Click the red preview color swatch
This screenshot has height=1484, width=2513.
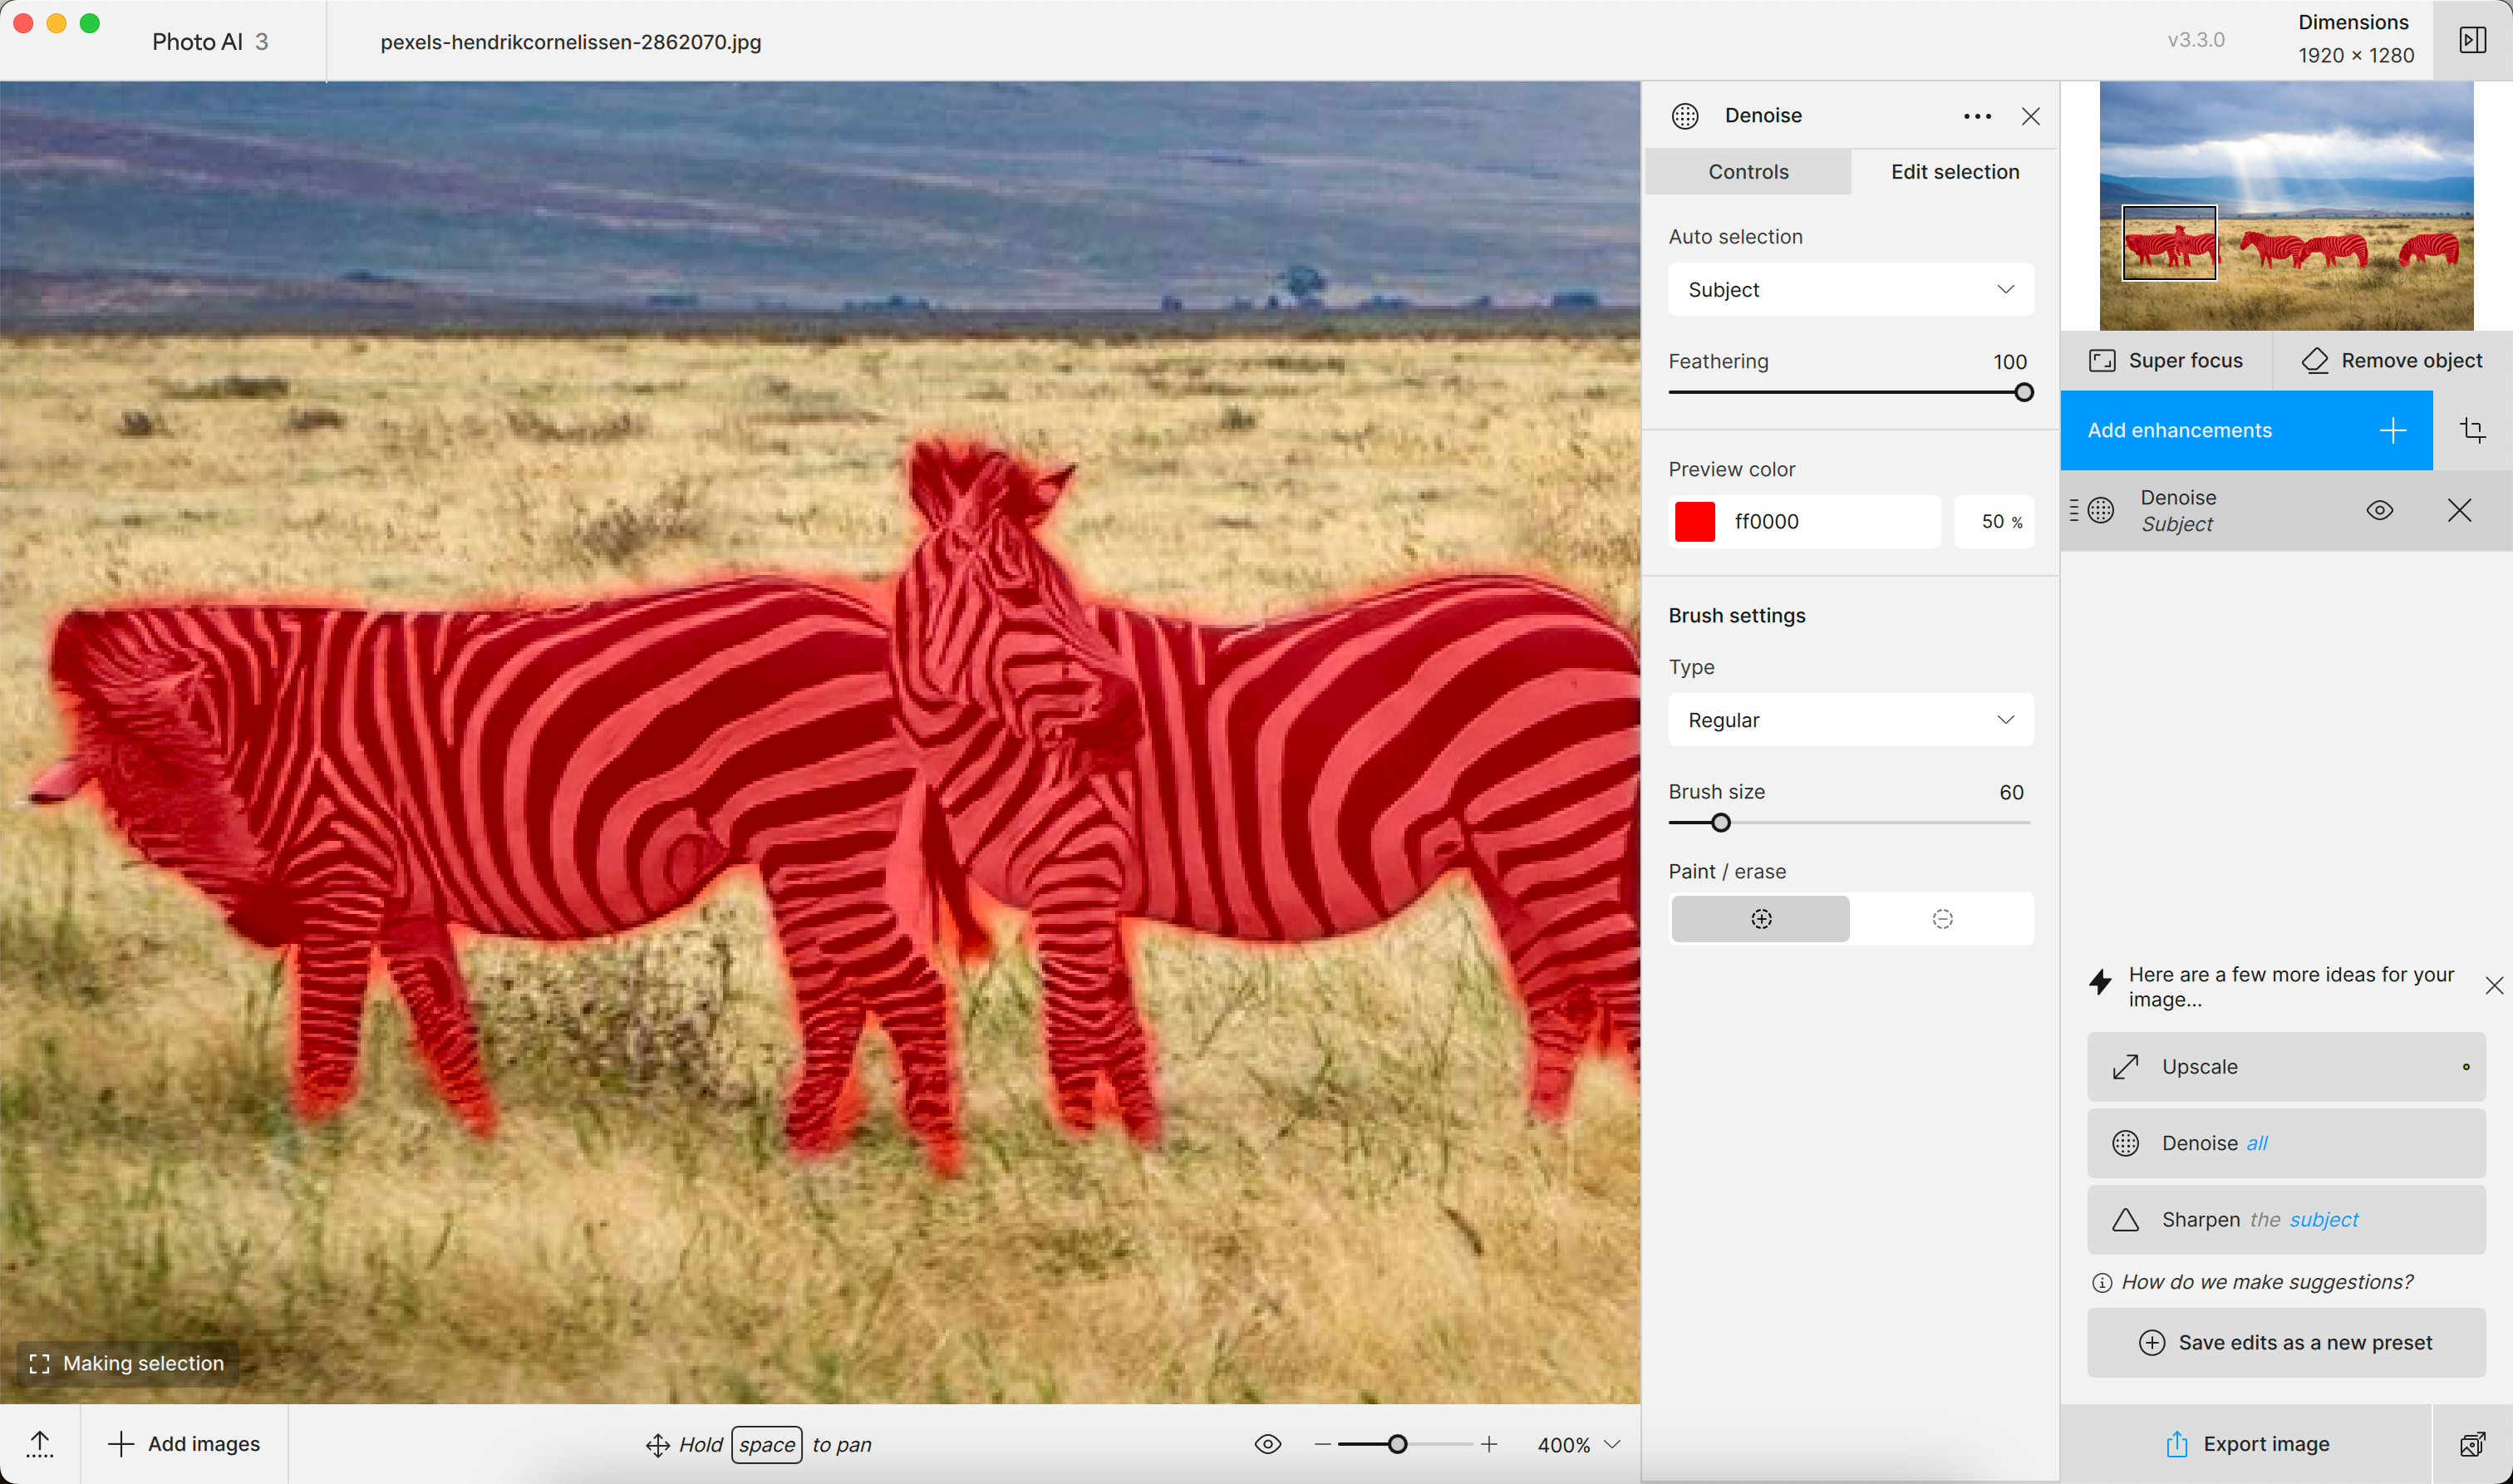click(x=1694, y=522)
